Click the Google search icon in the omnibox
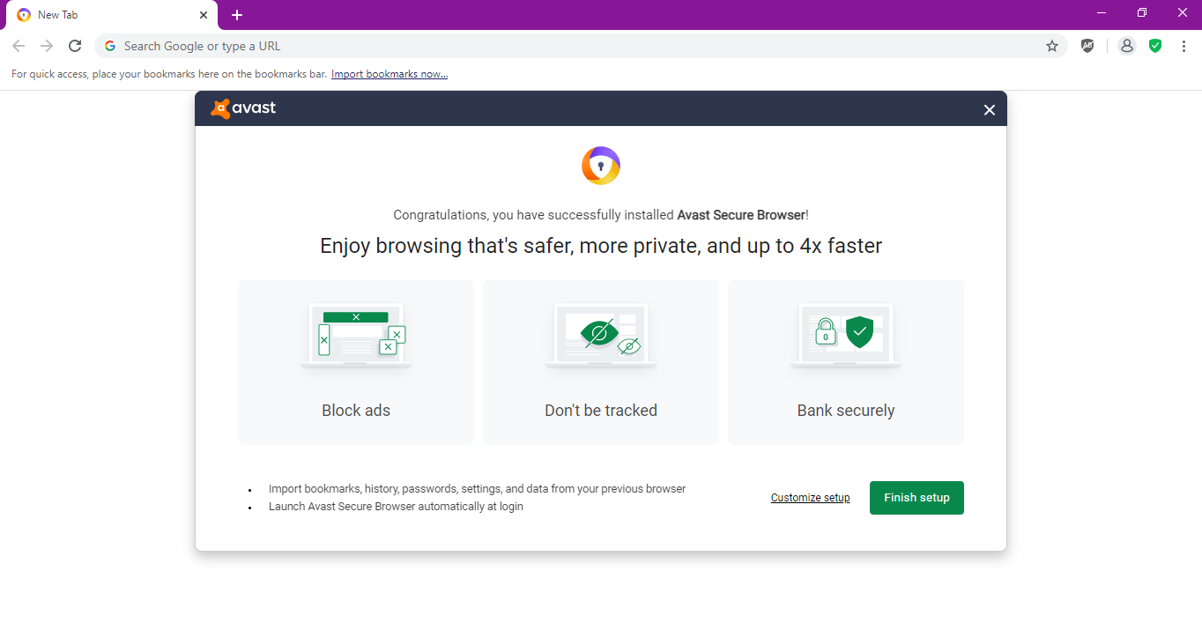This screenshot has height=638, width=1202. click(x=109, y=46)
